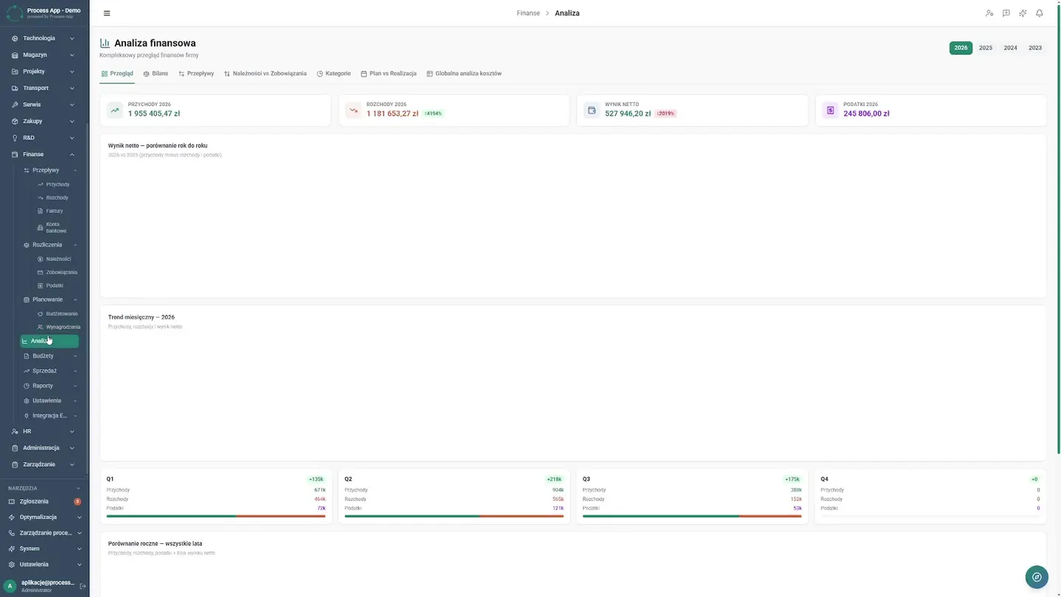1061x597 pixels.
Task: Select year 2026 button
Action: [961, 48]
